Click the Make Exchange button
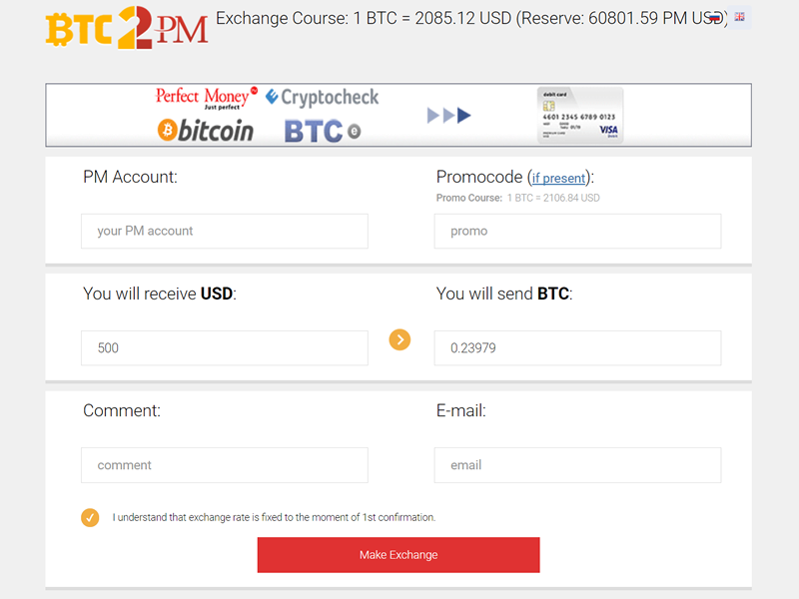799x599 pixels. coord(399,555)
